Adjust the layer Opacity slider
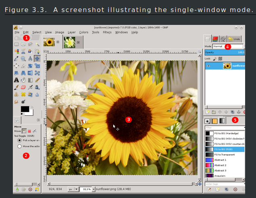 [x=225, y=52]
